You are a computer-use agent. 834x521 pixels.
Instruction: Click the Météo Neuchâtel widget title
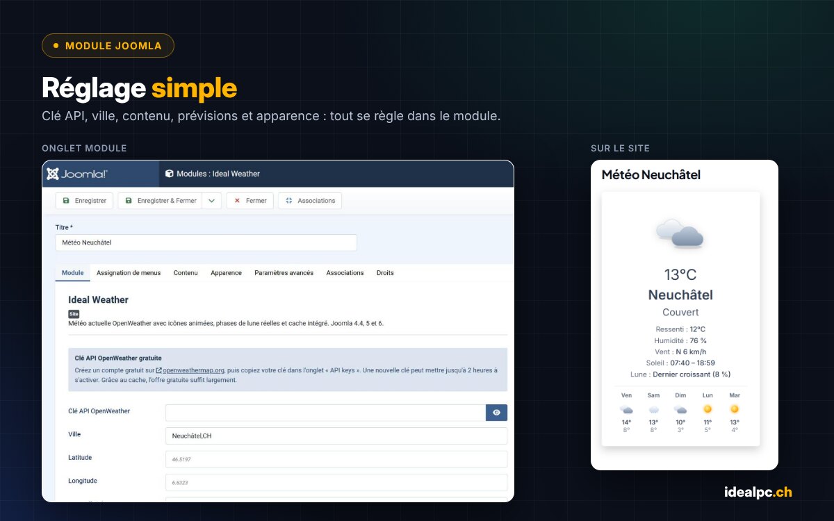point(651,175)
